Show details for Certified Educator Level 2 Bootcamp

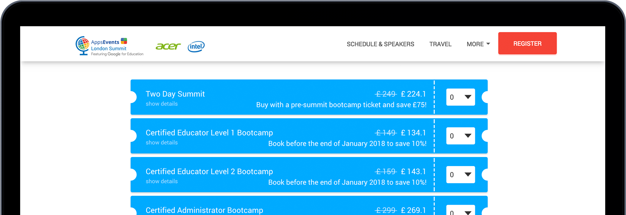click(x=162, y=181)
